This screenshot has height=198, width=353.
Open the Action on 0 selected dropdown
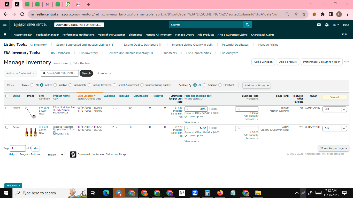[20, 73]
